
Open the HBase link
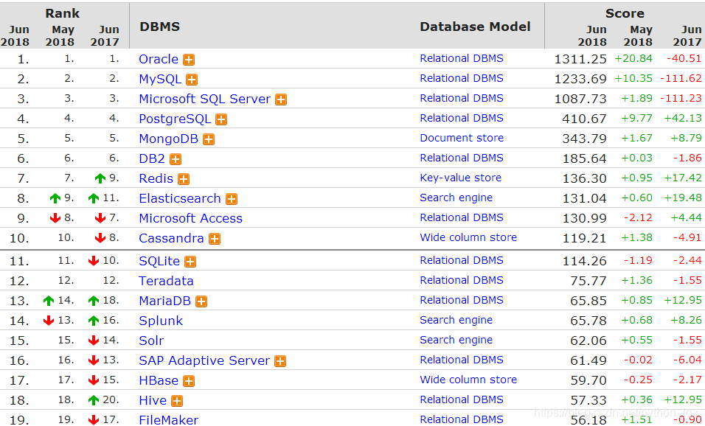pos(159,380)
